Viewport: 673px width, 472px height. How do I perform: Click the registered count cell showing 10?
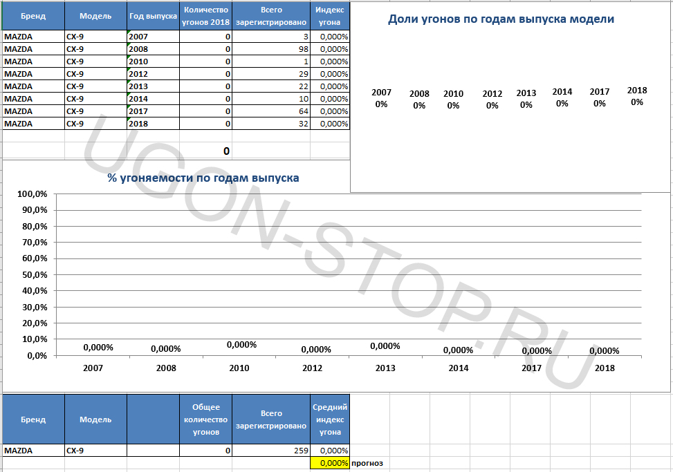pos(271,99)
